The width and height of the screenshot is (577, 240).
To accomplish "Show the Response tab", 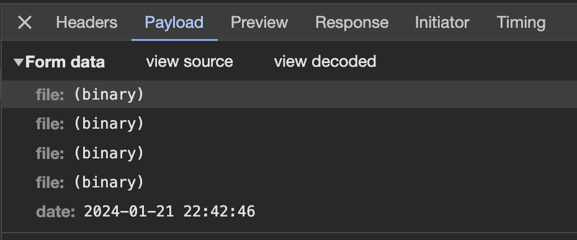I will tap(352, 23).
